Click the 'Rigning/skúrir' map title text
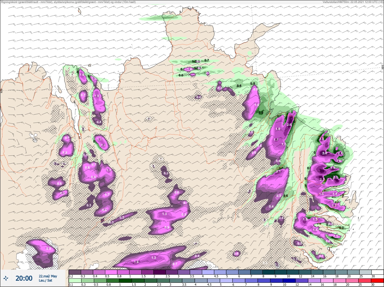Screen dimensions: 384x287 click(10, 2)
